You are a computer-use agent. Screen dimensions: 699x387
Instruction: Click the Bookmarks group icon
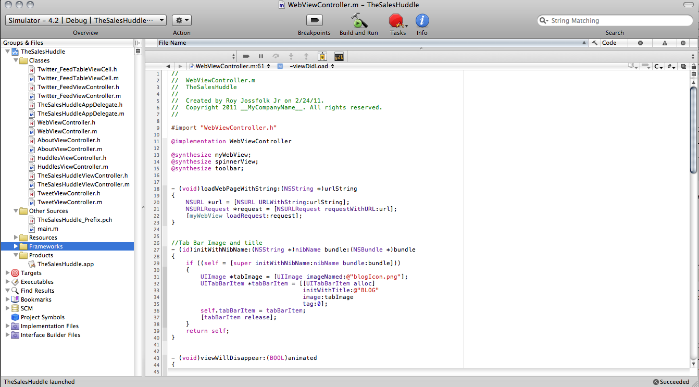15,299
